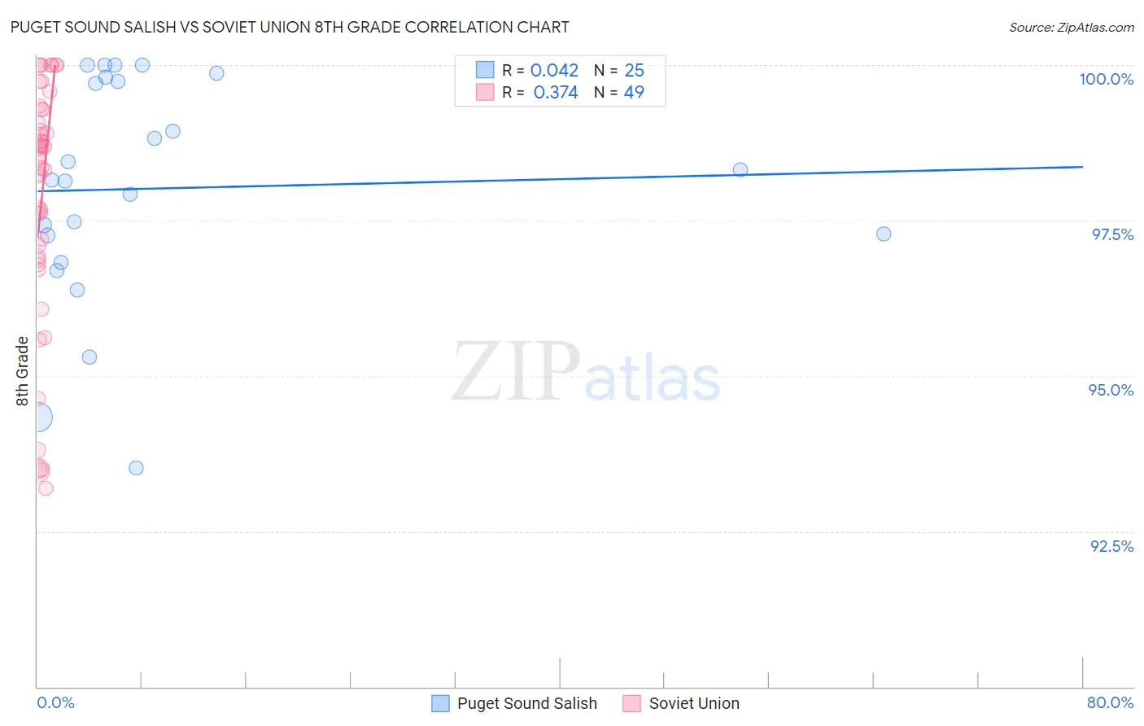Select the Soviet Union legend label
Screen dimensions: 1144x726
[x=694, y=703]
